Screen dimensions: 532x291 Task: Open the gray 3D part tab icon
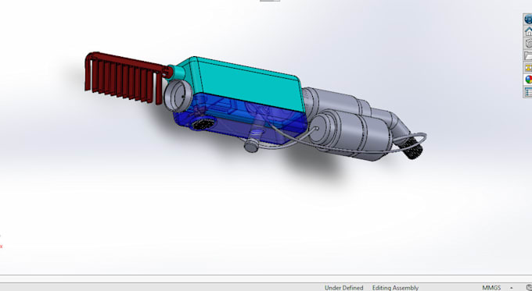point(528,44)
